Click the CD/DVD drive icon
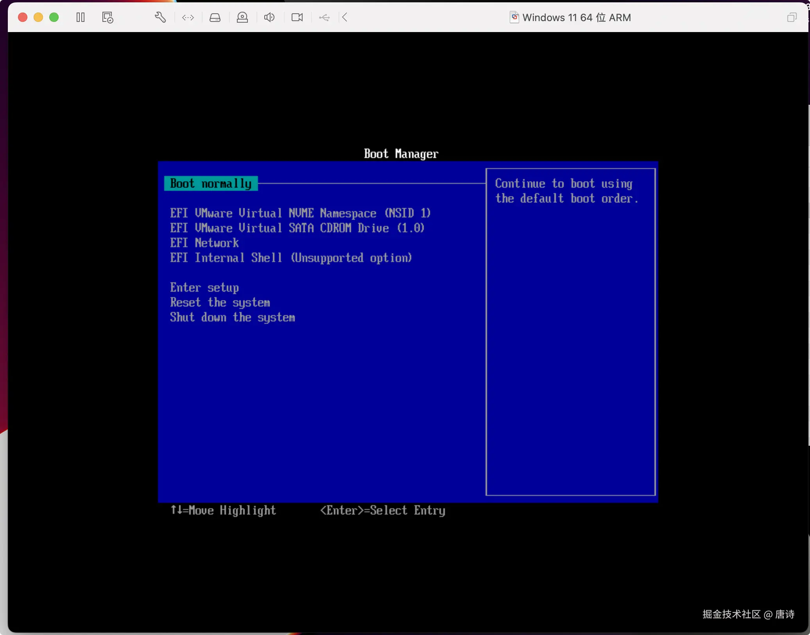 242,17
